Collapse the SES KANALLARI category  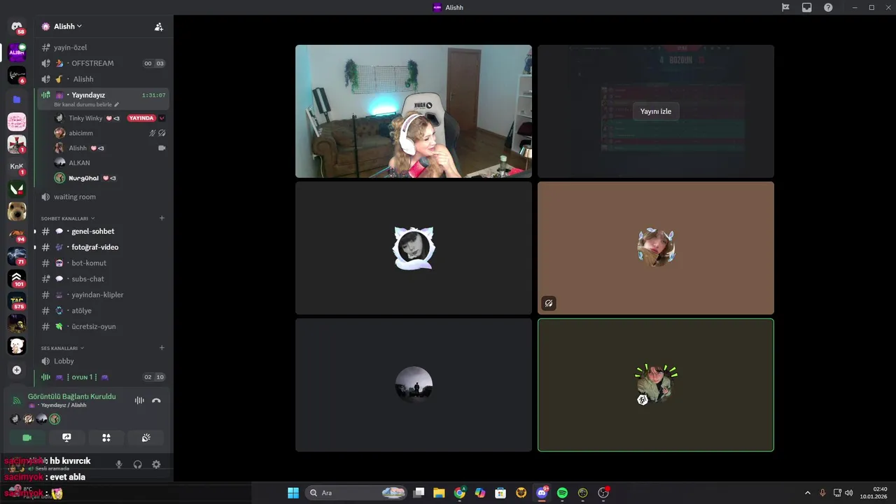click(62, 348)
